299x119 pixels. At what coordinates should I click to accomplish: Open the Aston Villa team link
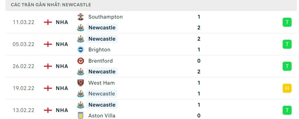point(102,115)
